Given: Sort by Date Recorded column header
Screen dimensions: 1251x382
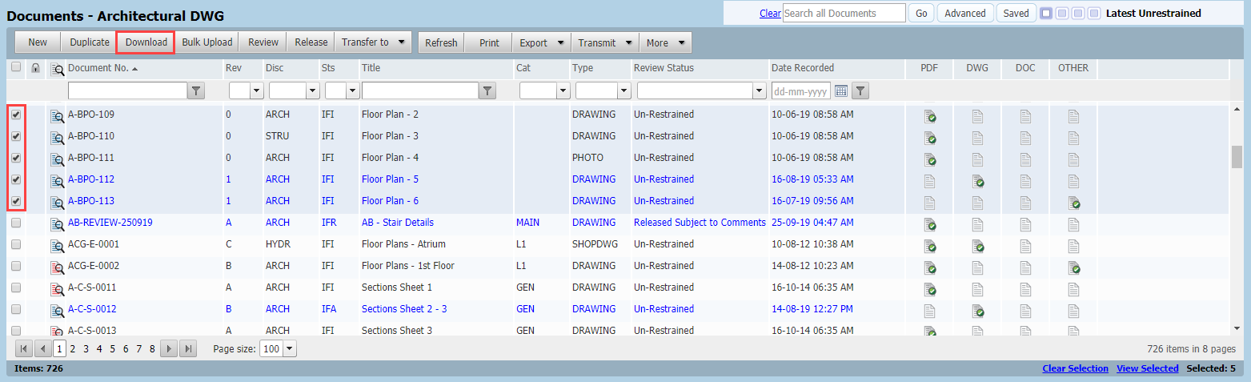Looking at the screenshot, I should (x=803, y=68).
